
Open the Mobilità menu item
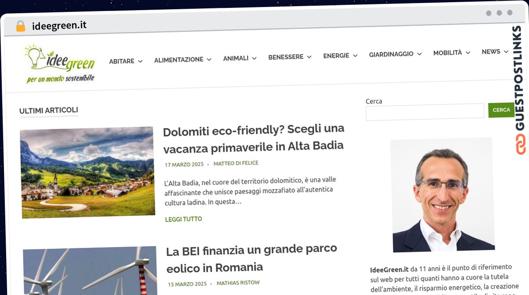point(447,53)
